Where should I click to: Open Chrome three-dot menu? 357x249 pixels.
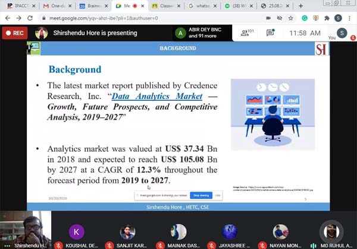pos(349,18)
